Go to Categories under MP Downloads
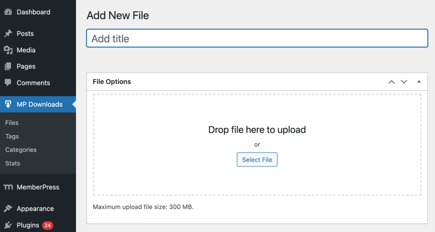 click(21, 150)
